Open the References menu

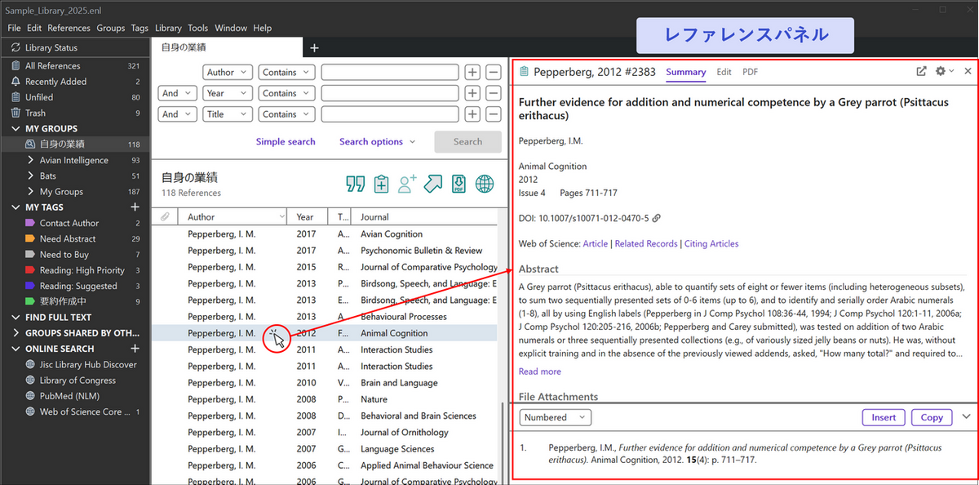pyautogui.click(x=69, y=28)
